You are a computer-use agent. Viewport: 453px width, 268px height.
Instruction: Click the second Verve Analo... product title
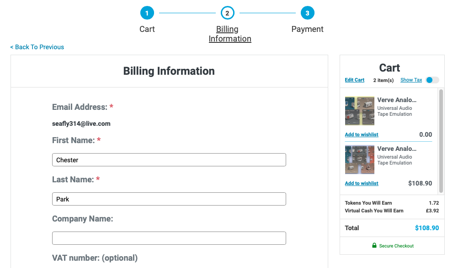click(x=397, y=149)
